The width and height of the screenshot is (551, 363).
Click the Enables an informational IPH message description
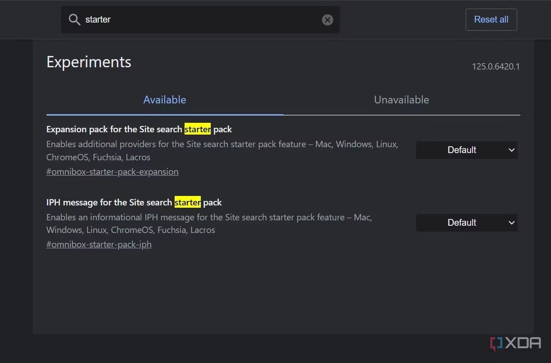[x=209, y=223]
